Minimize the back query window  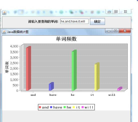[x=109, y=12]
